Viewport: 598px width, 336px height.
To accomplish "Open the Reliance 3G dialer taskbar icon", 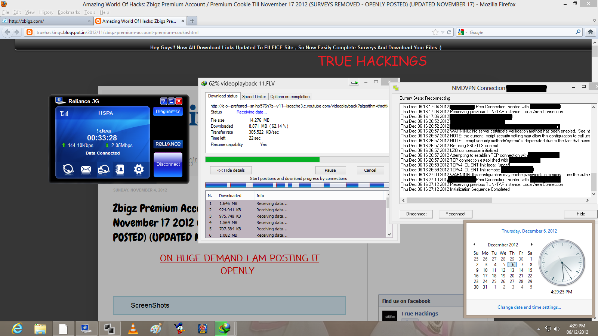I will (86, 329).
